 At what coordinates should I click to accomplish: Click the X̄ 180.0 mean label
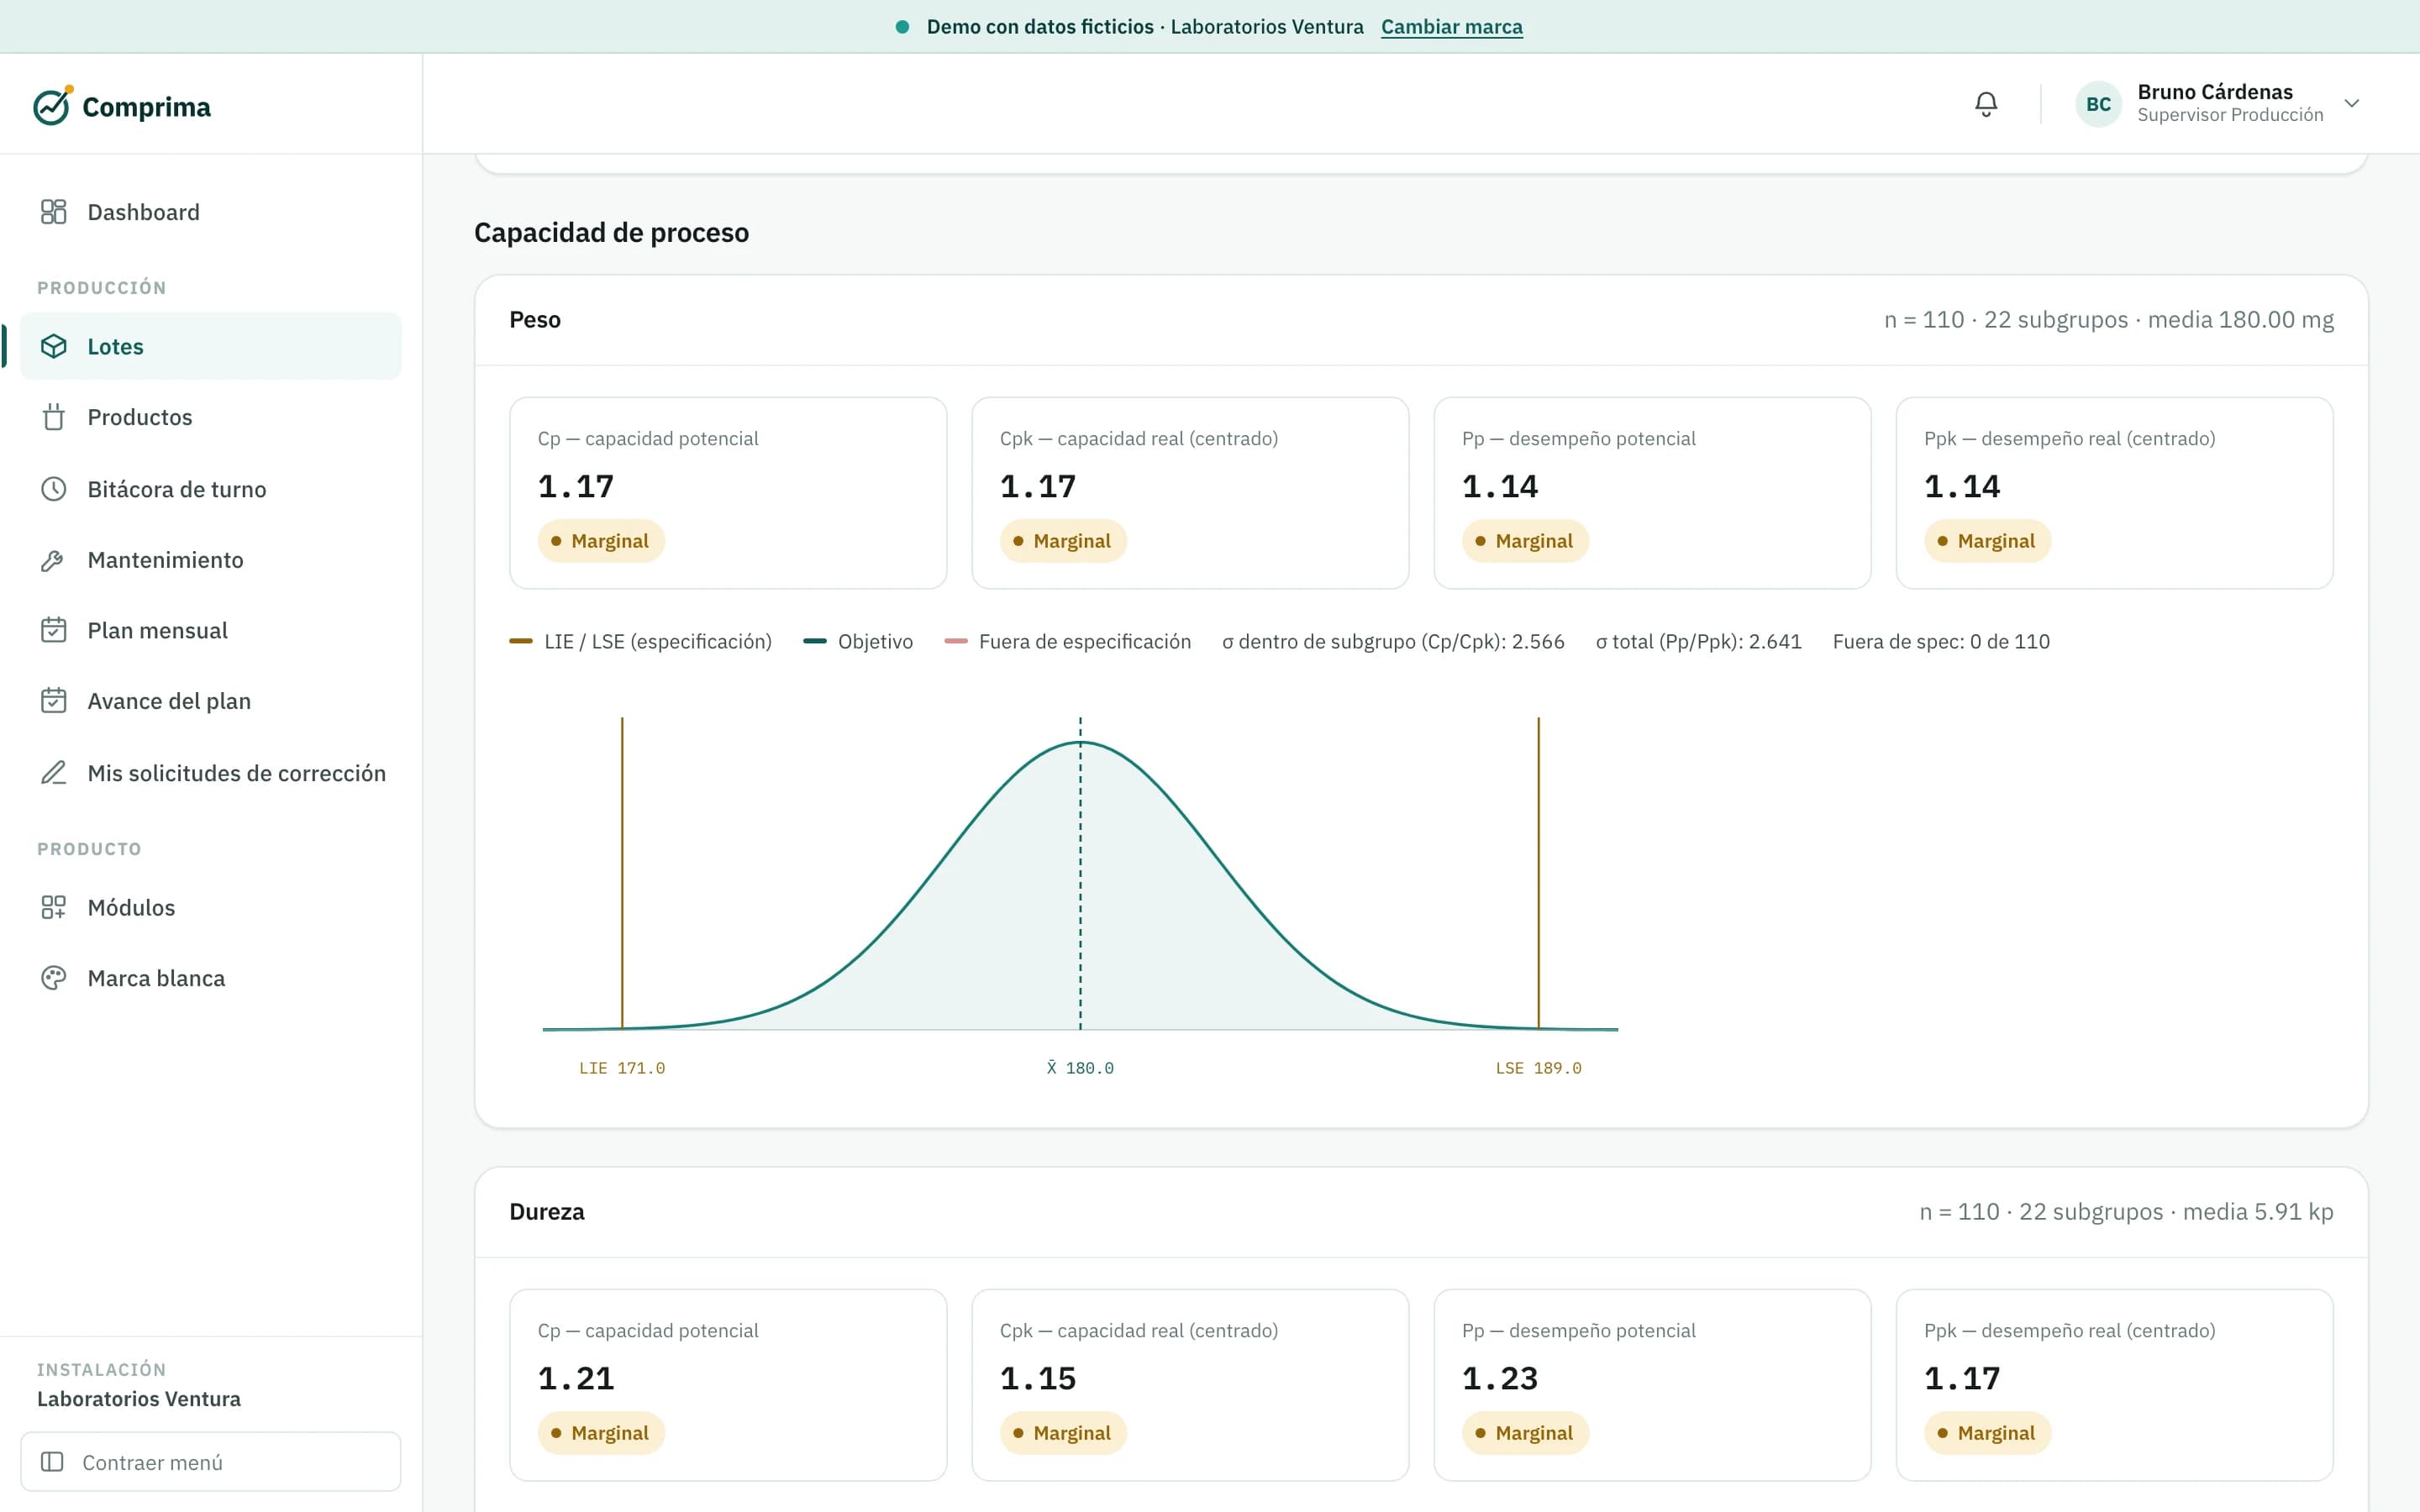tap(1080, 1068)
